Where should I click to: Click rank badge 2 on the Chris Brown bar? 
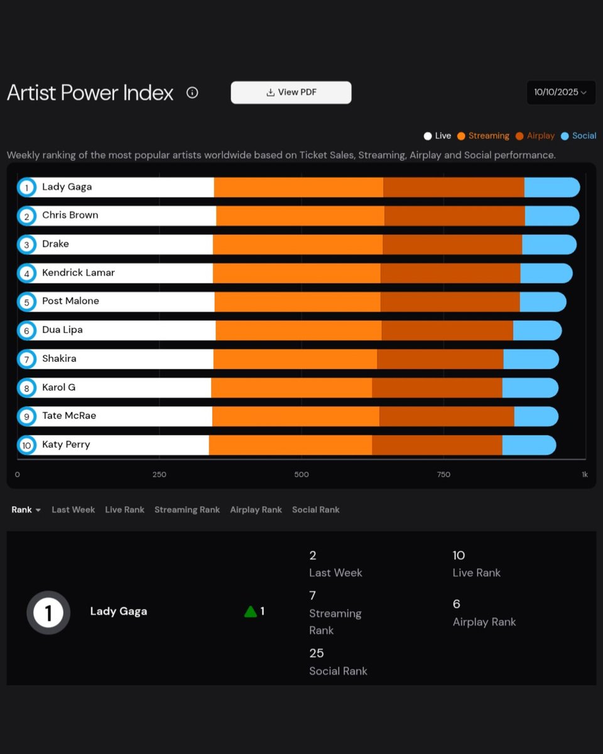26,216
